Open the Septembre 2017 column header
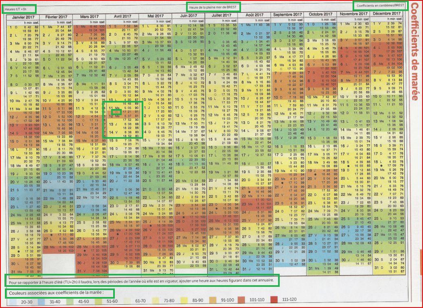Screen dimensions: 423x308 [288, 14]
